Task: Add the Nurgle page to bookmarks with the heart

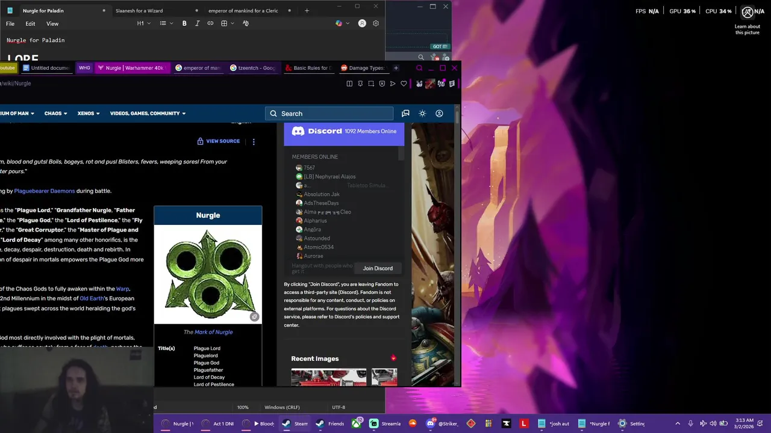Action: (404, 84)
